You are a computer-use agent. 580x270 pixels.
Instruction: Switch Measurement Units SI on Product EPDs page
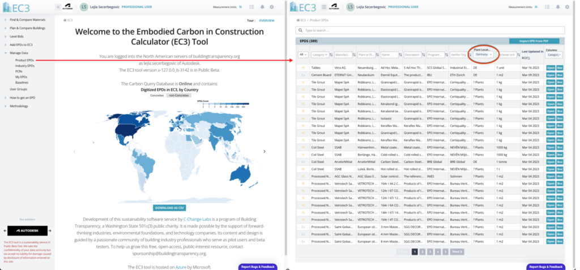pyautogui.click(x=536, y=7)
